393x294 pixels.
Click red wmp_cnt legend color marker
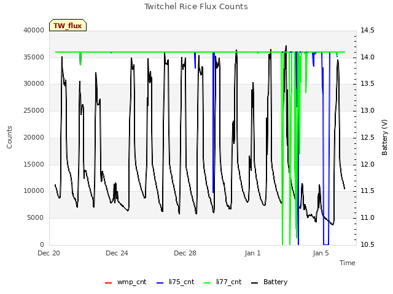(x=108, y=283)
